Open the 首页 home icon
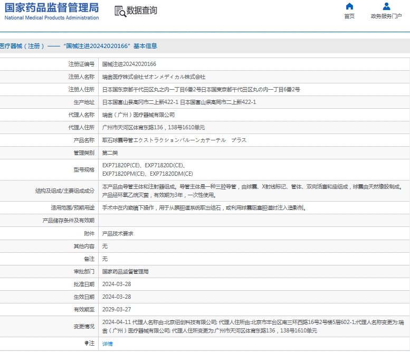Screen dimensions: 410x352 349,6
